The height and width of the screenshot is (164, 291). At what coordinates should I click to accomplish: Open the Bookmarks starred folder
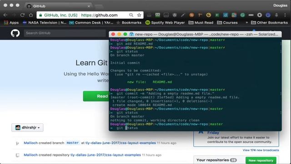tap(129, 22)
